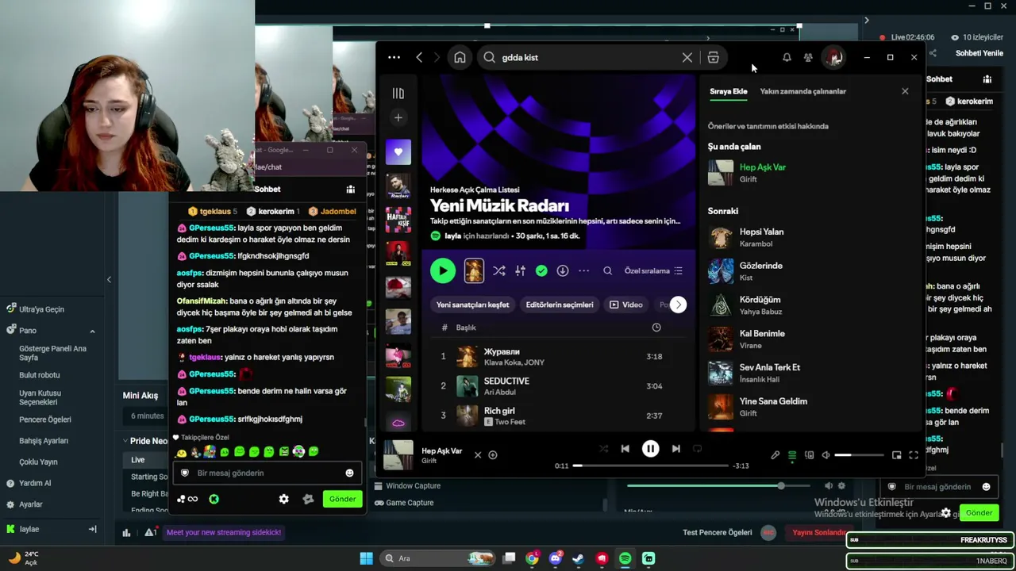Open Spotify Friend Activity icon
This screenshot has width=1016, height=571.
click(x=808, y=57)
